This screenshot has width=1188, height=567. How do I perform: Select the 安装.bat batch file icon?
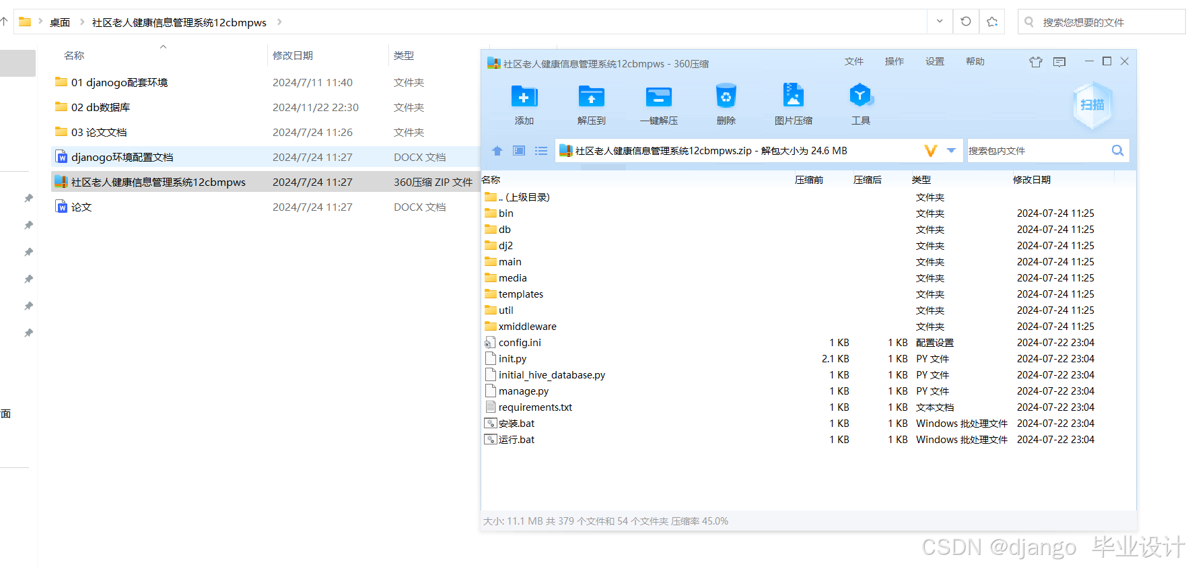490,424
